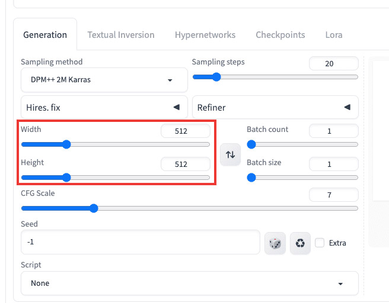Click the Batch count number field
The width and height of the screenshot is (389, 303).
[333, 131]
